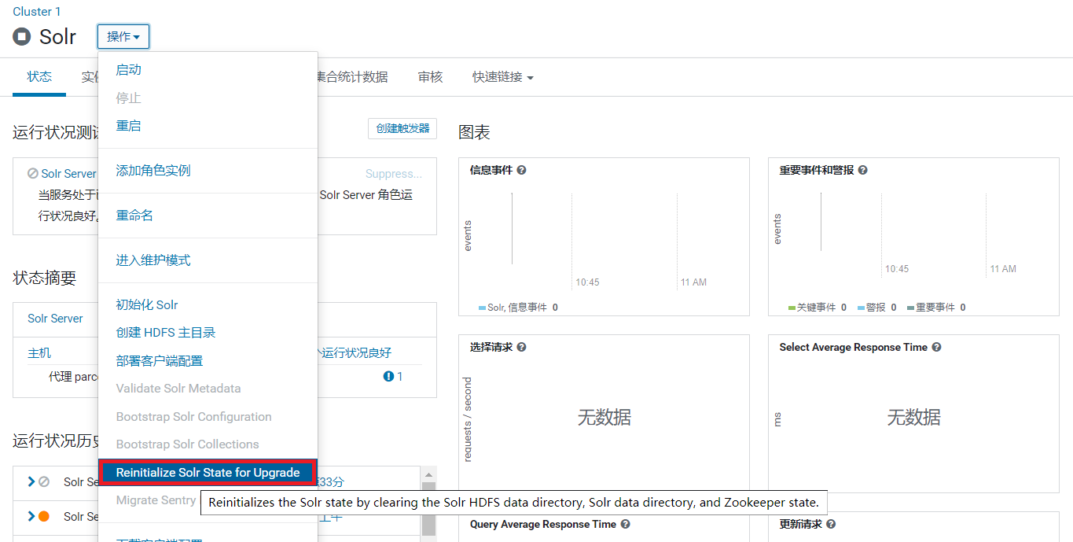Choose Reinitialize Solr State for Upgrade
This screenshot has width=1073, height=542.
[208, 473]
